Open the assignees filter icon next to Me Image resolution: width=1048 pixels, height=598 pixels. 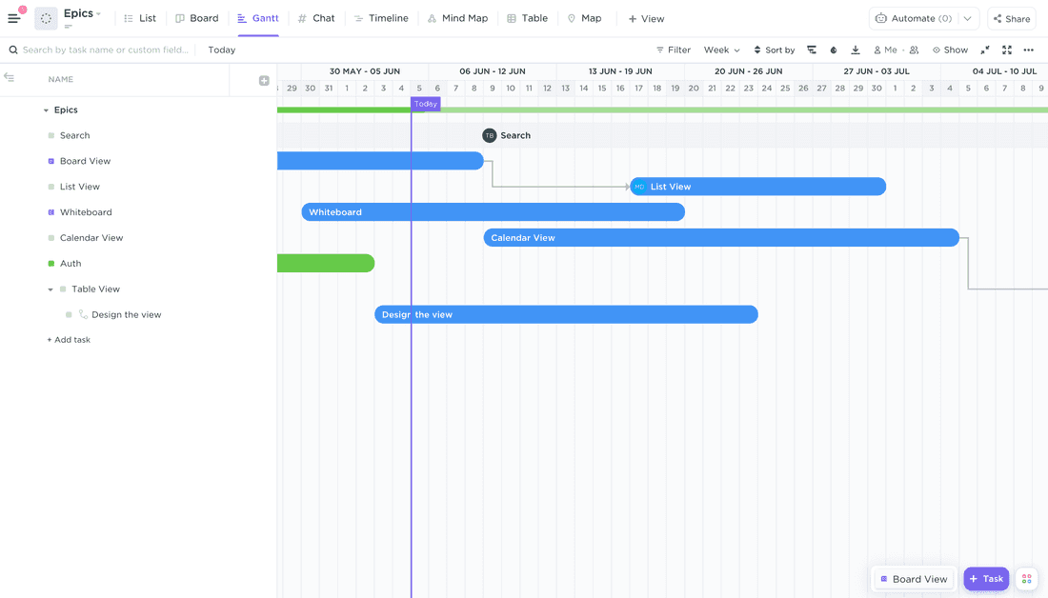click(x=914, y=49)
